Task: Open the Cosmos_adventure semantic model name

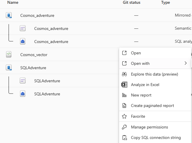Action: [x=51, y=28]
